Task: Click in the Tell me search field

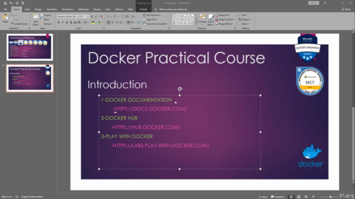Action: [x=173, y=9]
